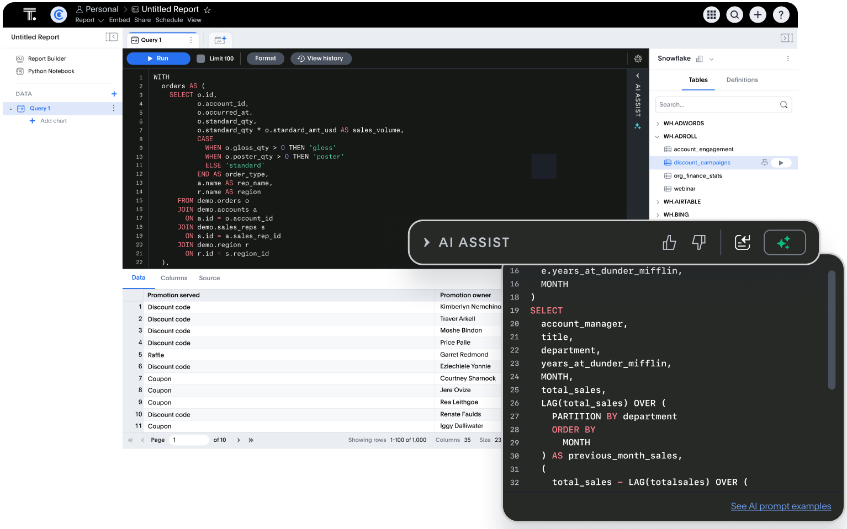Toggle the Limit 100 checkbox
This screenshot has width=847, height=529.
[x=201, y=58]
